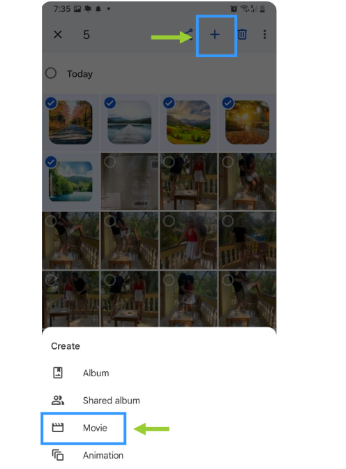Tap the Shared album people icon
This screenshot has height=469, width=346.
click(58, 400)
